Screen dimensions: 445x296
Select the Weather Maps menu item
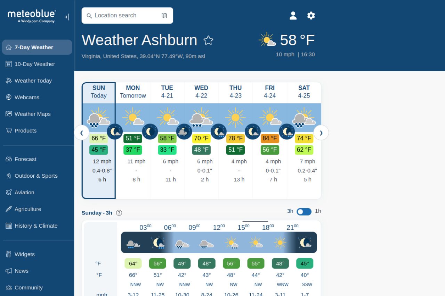32,114
